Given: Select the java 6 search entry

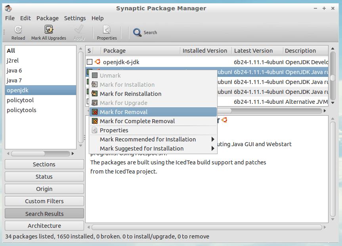Looking at the screenshot, I should [x=40, y=71].
